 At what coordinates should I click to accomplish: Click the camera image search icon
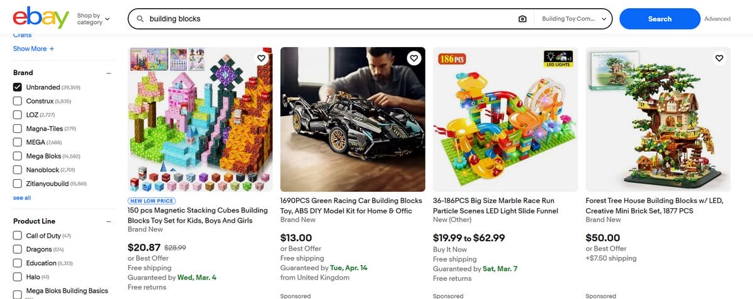523,19
